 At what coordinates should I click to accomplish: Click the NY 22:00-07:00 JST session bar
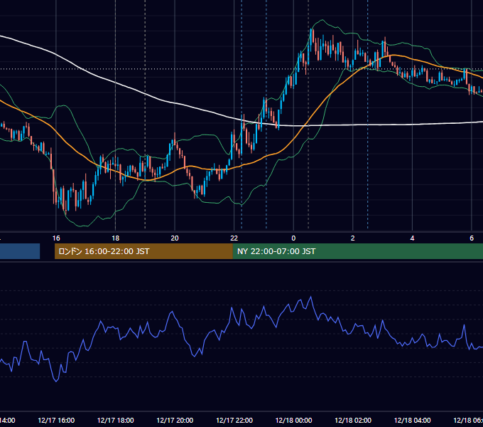point(357,251)
